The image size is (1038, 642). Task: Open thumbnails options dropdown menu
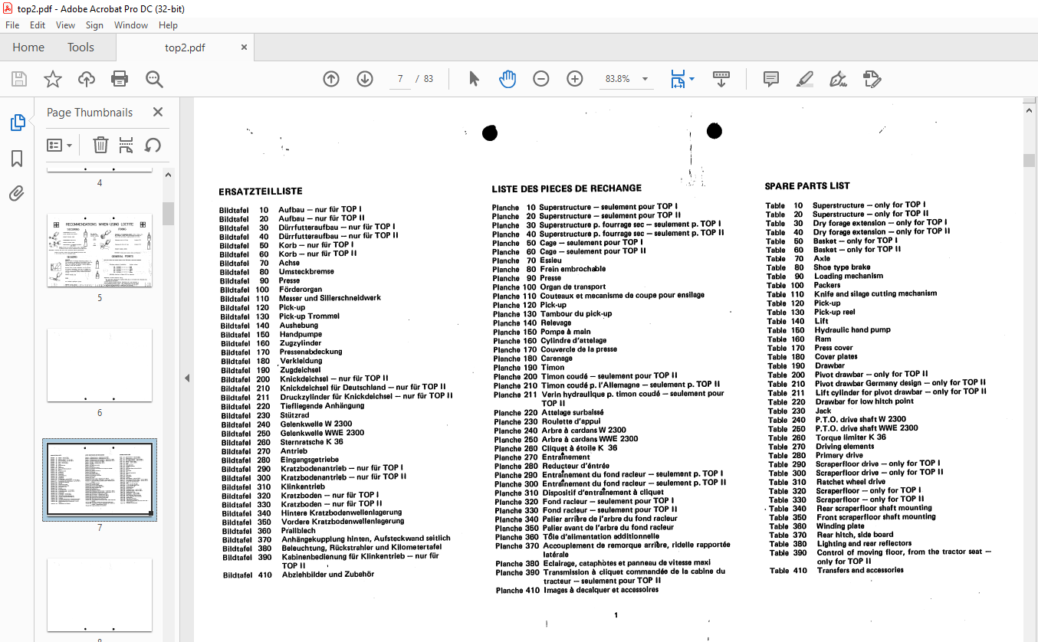pyautogui.click(x=60, y=145)
